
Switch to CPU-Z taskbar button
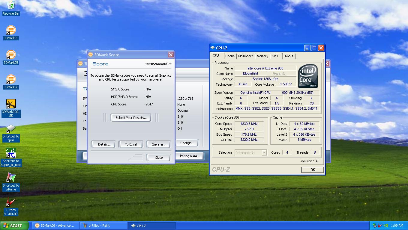pos(152,226)
